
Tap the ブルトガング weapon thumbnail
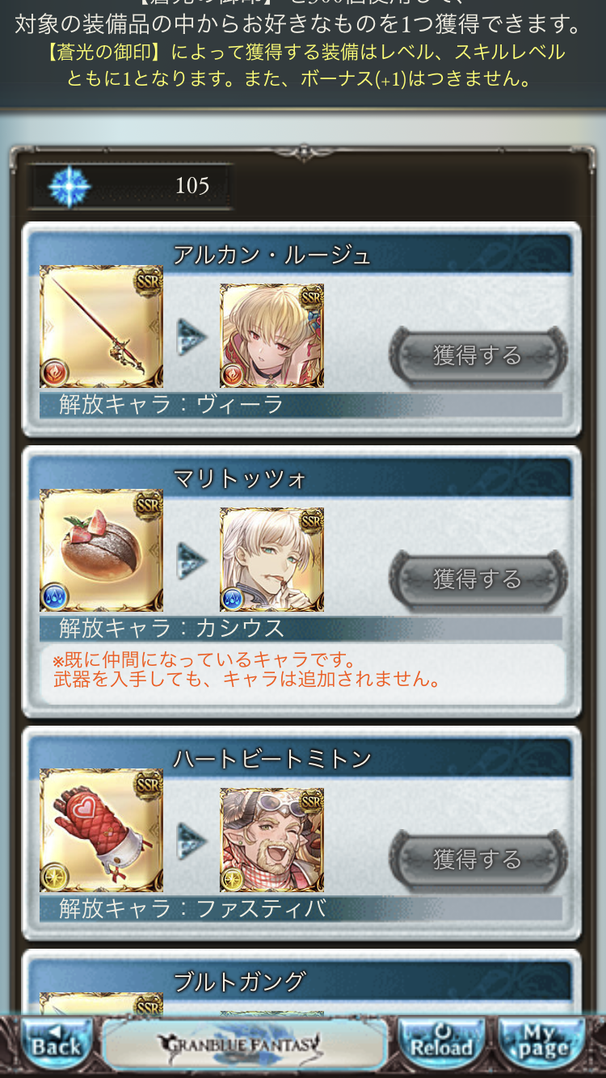click(101, 1004)
